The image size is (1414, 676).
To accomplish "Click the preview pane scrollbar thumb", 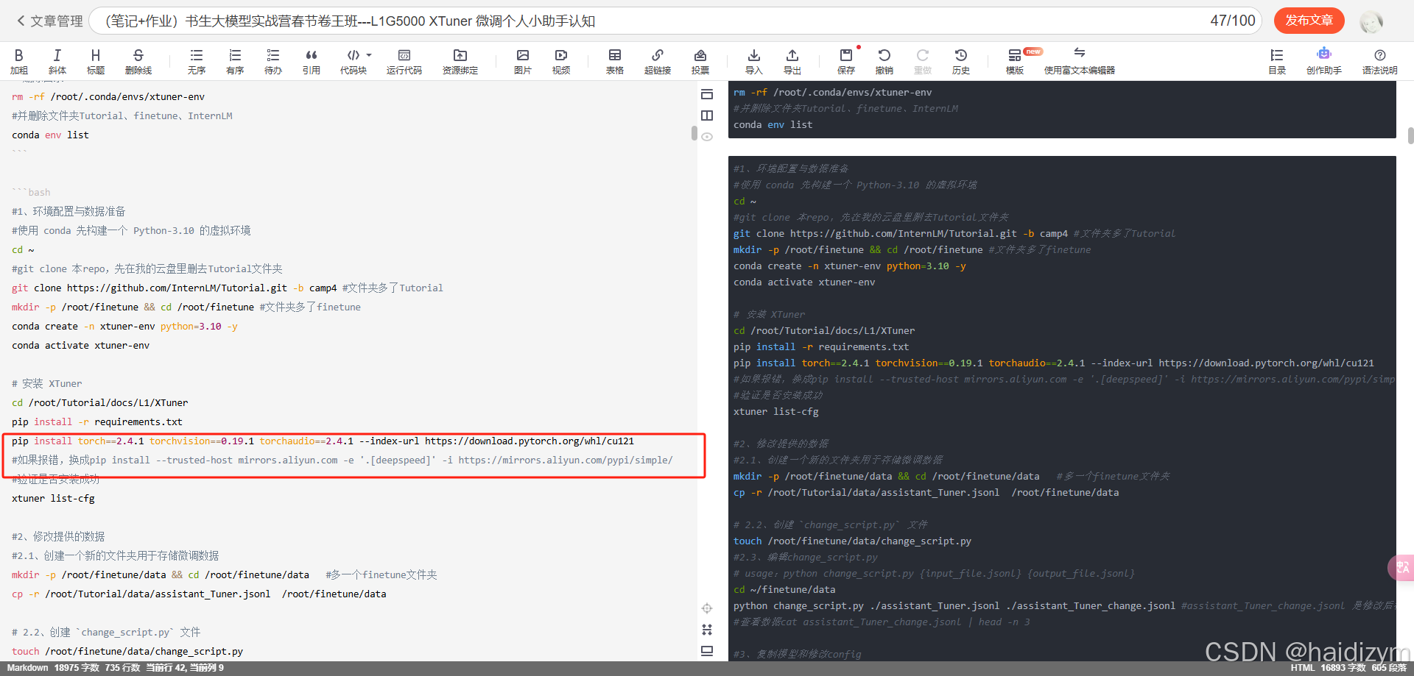I will (1410, 136).
